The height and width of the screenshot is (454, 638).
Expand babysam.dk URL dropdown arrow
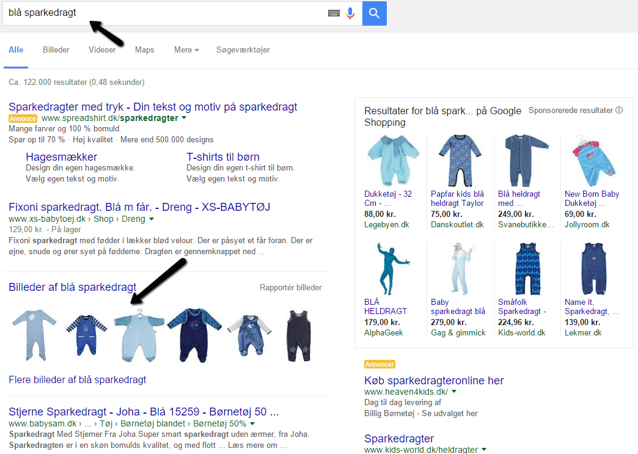[252, 424]
